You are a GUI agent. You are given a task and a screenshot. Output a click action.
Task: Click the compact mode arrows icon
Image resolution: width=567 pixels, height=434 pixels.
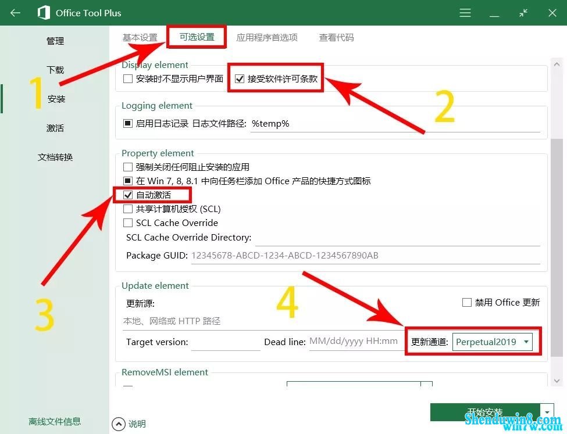coord(523,13)
